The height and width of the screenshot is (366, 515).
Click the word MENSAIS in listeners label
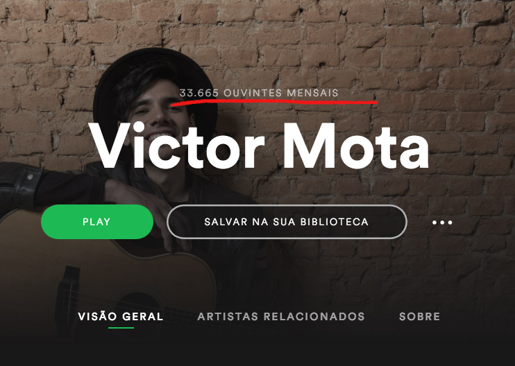point(312,93)
